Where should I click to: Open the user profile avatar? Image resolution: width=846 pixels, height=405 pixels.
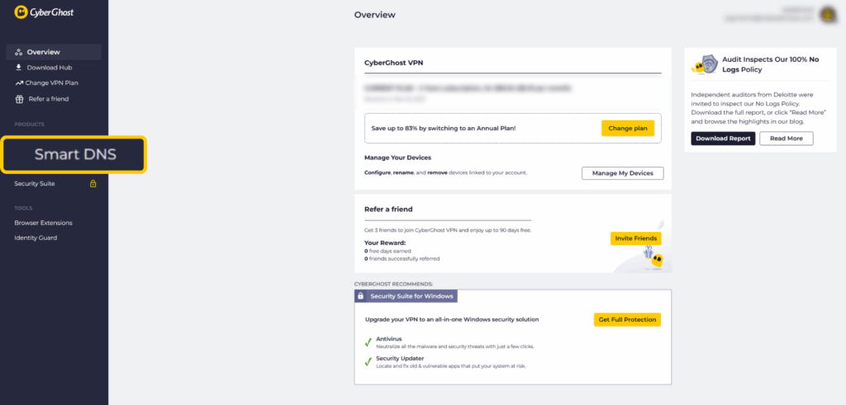[828, 14]
